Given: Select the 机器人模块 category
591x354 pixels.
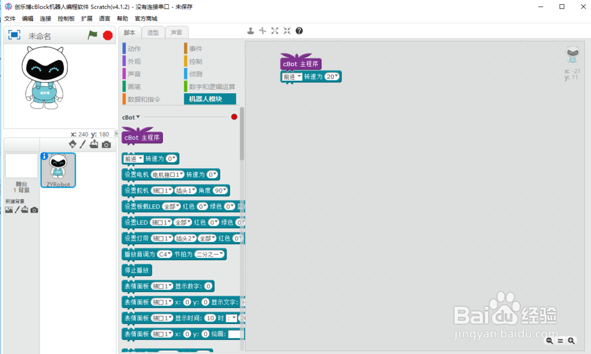Looking at the screenshot, I should click(210, 99).
